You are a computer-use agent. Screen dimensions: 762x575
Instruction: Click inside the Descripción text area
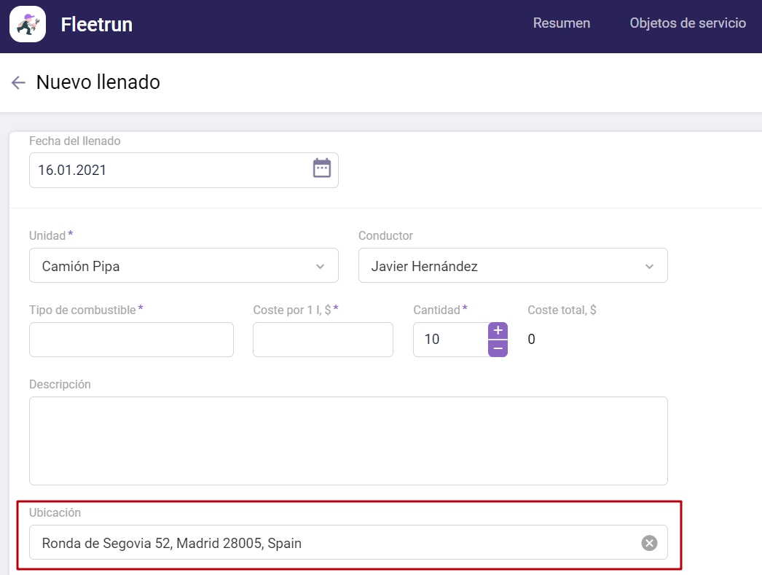[348, 440]
